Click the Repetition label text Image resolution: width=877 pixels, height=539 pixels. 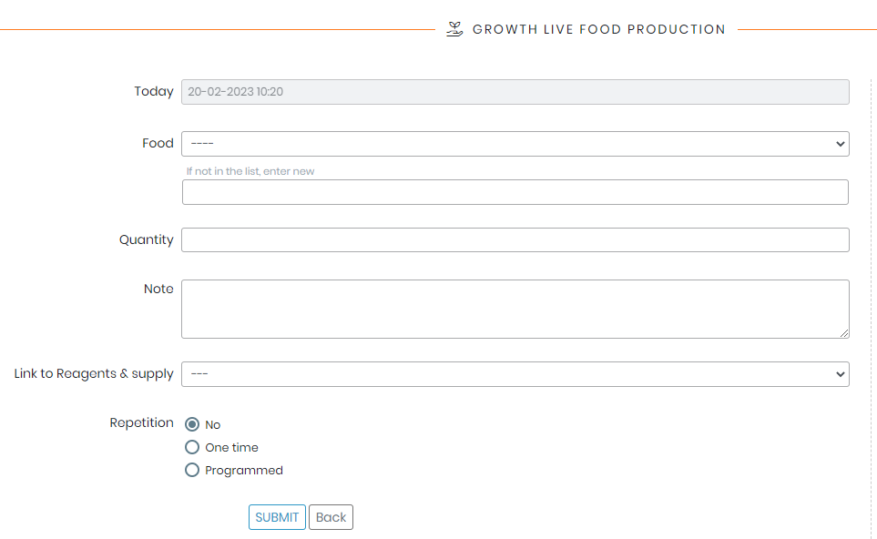coord(141,422)
